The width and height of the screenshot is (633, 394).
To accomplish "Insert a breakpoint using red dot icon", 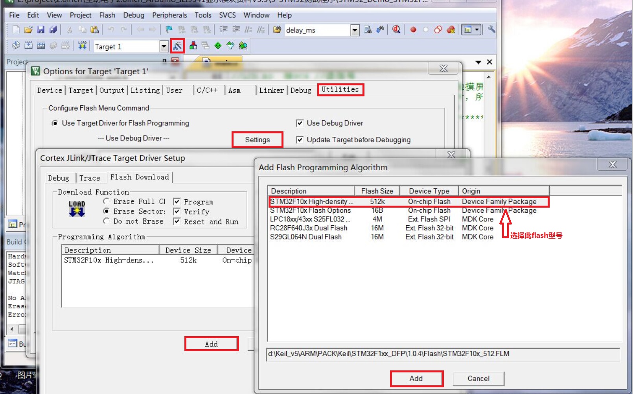I will tap(413, 30).
